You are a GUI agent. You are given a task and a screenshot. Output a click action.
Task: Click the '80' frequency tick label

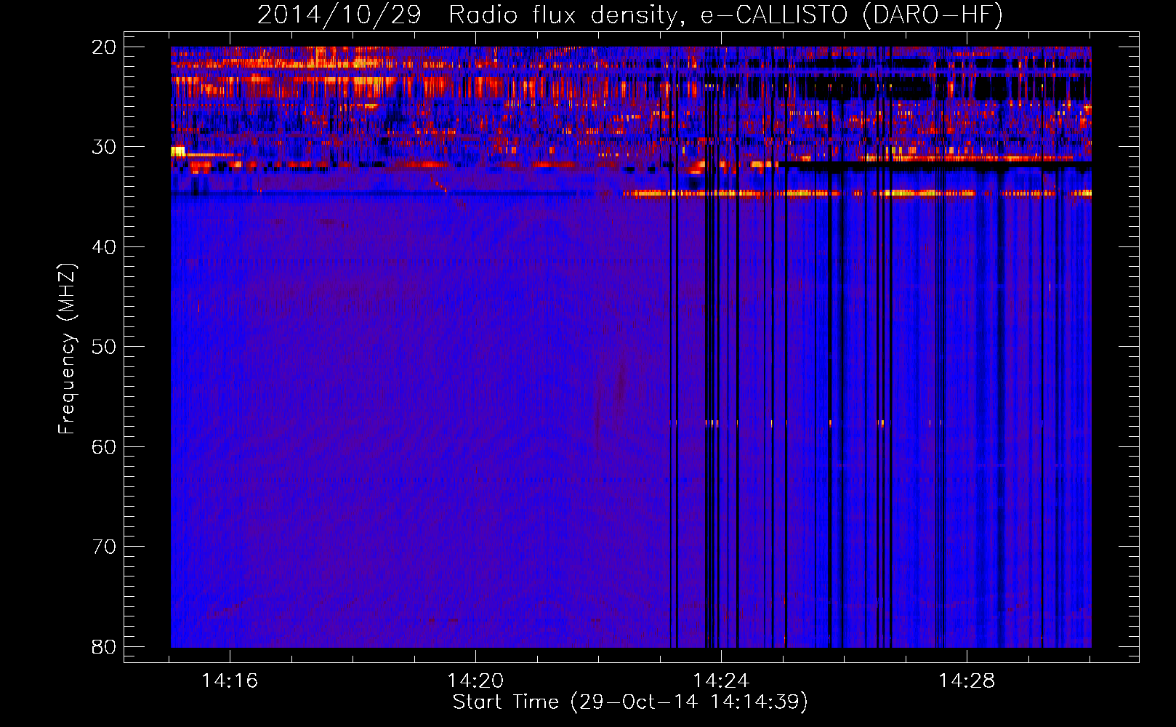104,646
